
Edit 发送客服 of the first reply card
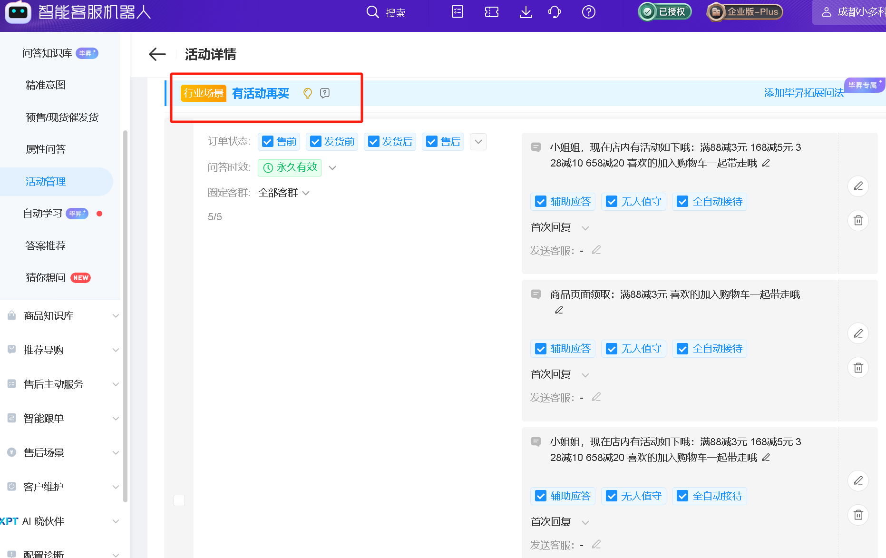click(596, 250)
